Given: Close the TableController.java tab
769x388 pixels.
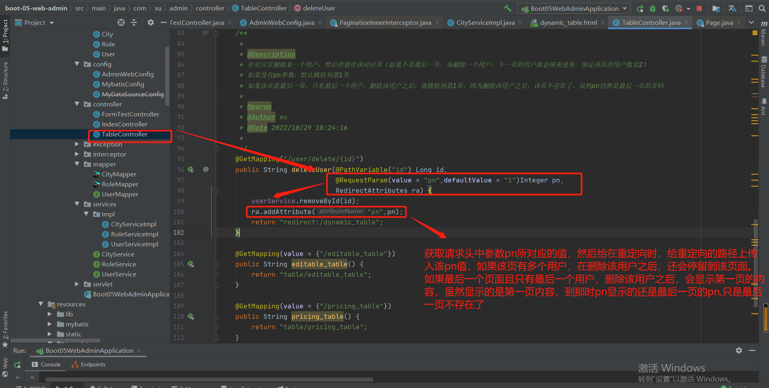Looking at the screenshot, I should coord(686,23).
